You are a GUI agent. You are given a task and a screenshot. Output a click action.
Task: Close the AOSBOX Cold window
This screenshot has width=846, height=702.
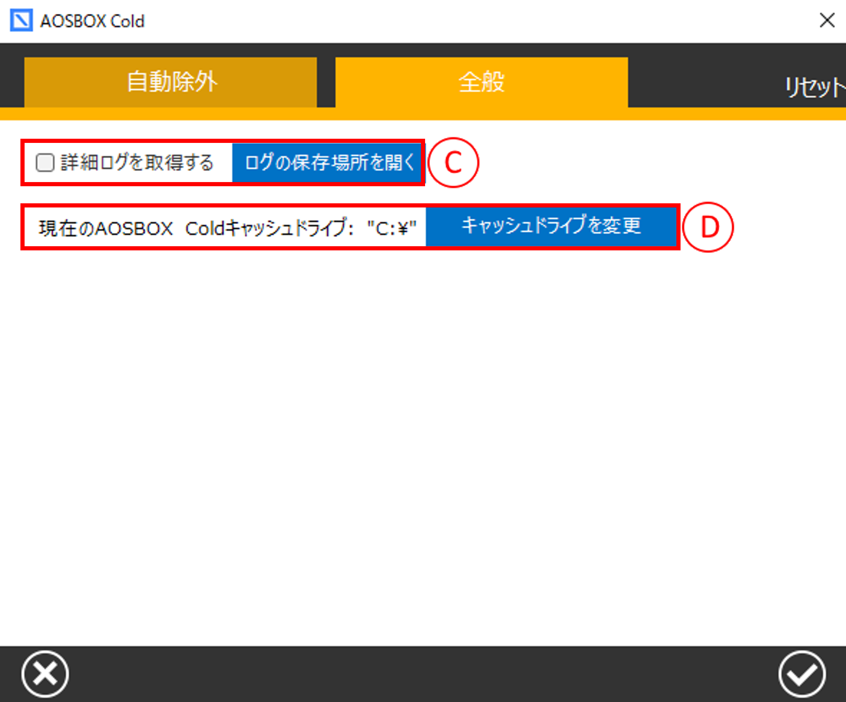[827, 20]
